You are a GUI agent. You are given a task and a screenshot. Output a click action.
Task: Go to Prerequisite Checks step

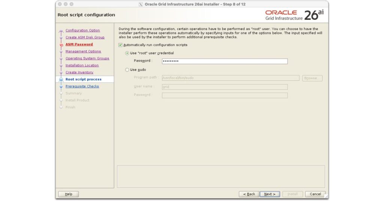[82, 86]
